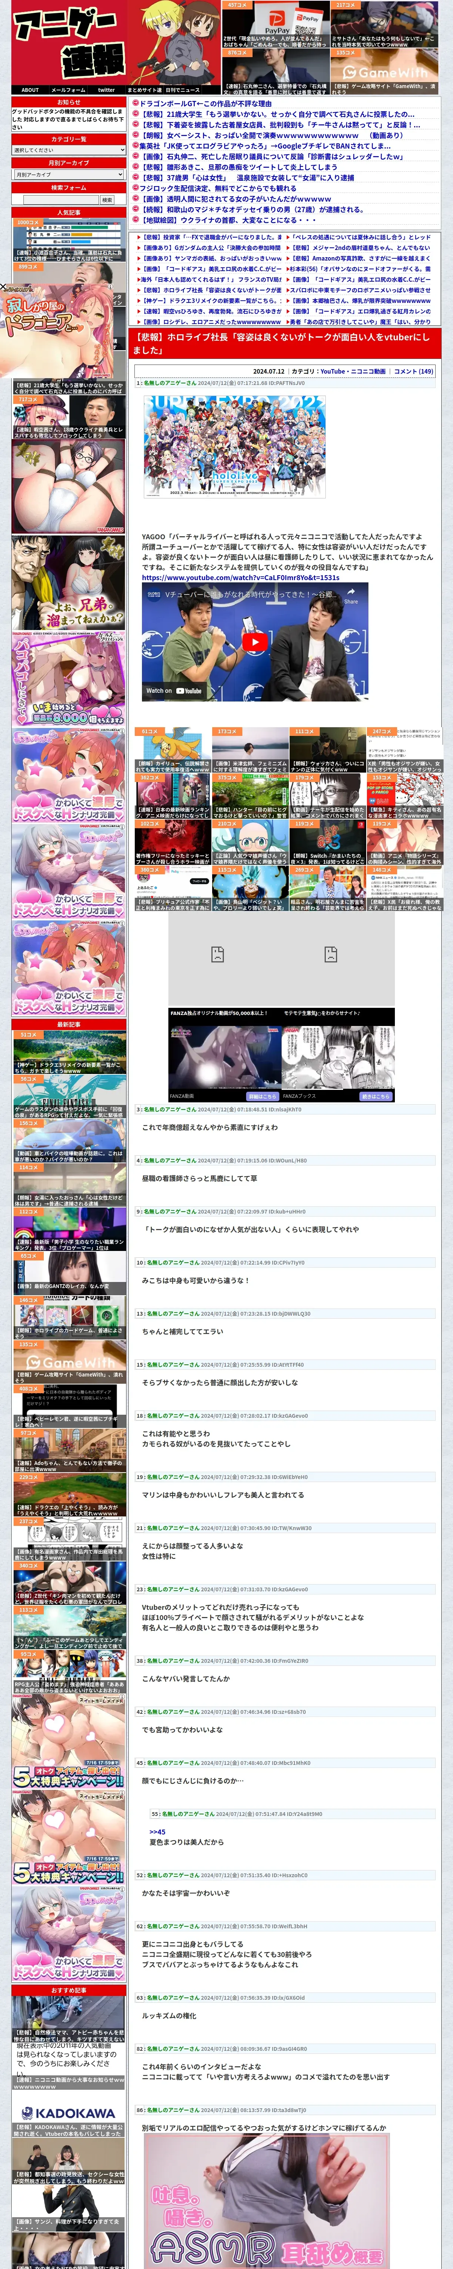Open the ABOUT menu item

30,90
